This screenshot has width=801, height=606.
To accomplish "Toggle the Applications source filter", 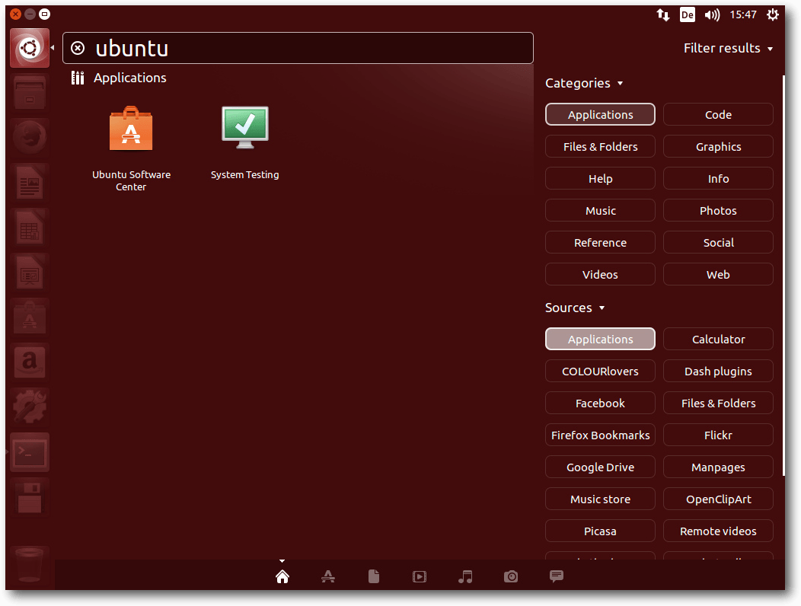I will (600, 339).
